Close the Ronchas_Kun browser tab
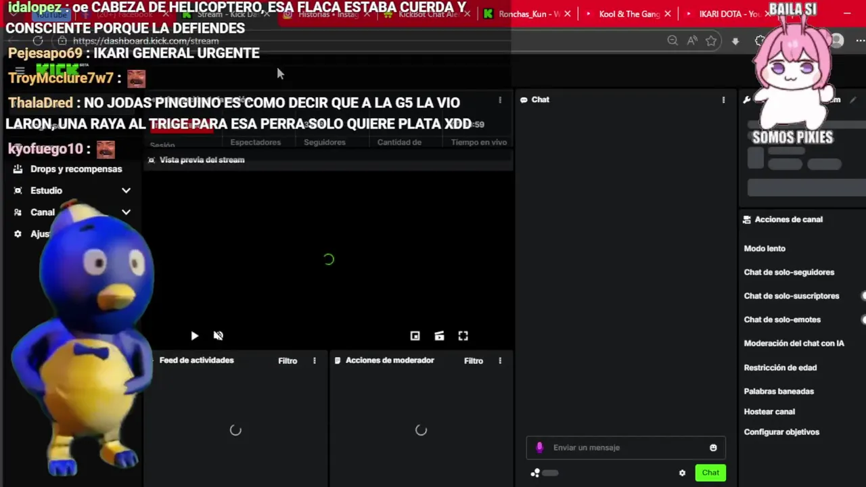 point(567,14)
